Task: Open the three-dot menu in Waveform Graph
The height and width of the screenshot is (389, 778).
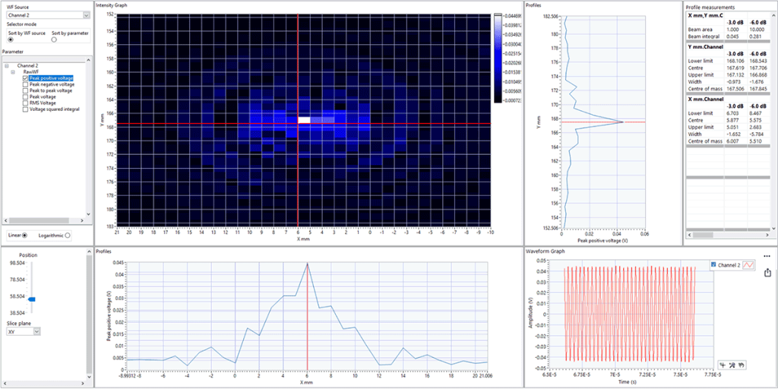Action: click(x=767, y=256)
